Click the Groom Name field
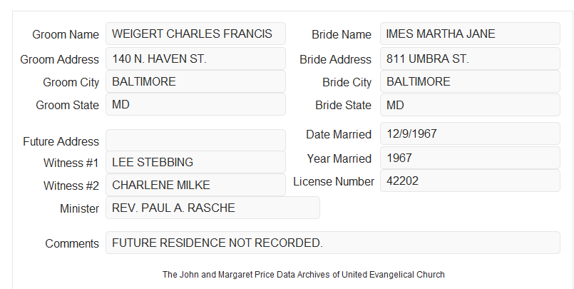The height and width of the screenshot is (289, 574). coord(195,34)
